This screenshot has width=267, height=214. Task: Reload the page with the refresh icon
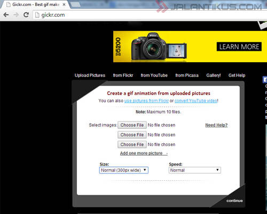pos(26,14)
